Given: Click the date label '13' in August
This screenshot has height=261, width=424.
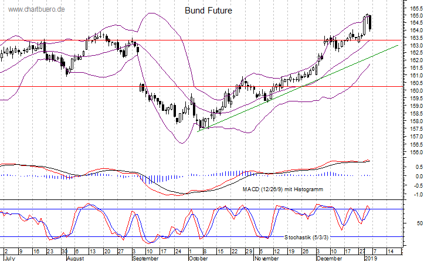Looking at the screenshot, I should point(93,252).
